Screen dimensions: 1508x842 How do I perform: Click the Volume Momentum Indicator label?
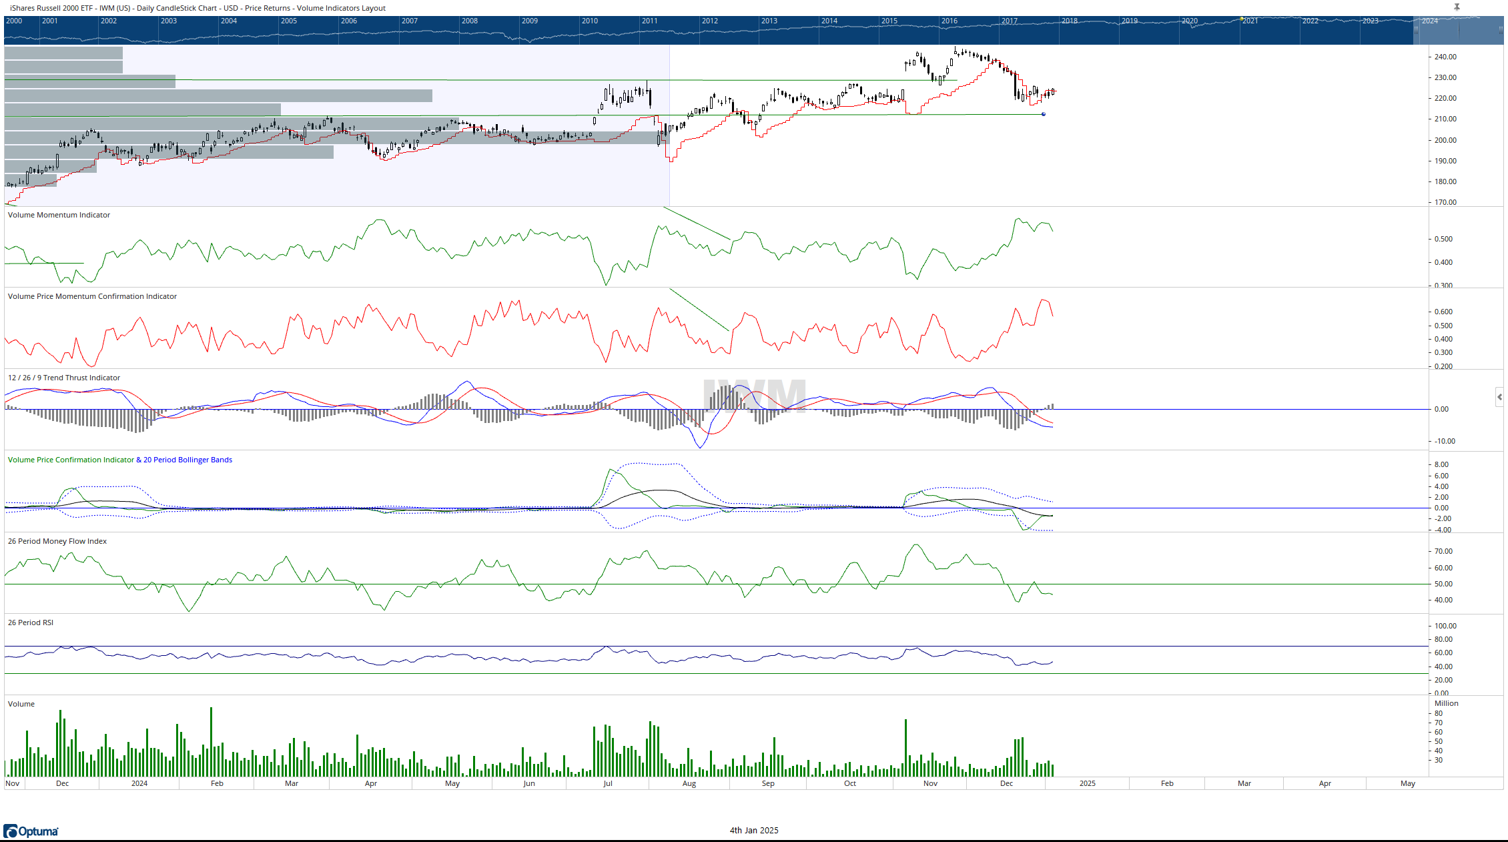[x=59, y=215]
